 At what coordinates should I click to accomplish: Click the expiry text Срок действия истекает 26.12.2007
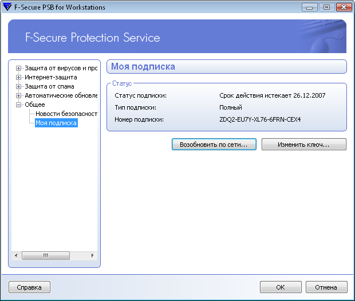[x=273, y=96]
